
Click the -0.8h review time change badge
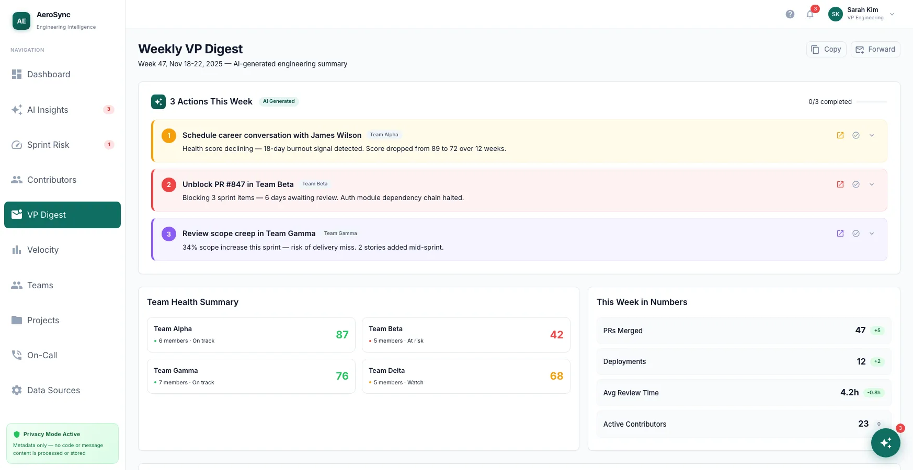[874, 393]
